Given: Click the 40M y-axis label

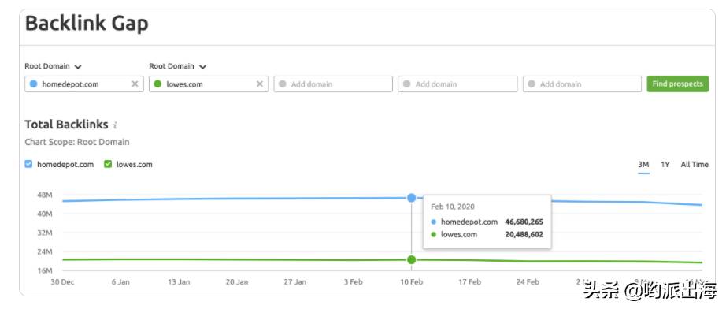Looking at the screenshot, I should [44, 214].
